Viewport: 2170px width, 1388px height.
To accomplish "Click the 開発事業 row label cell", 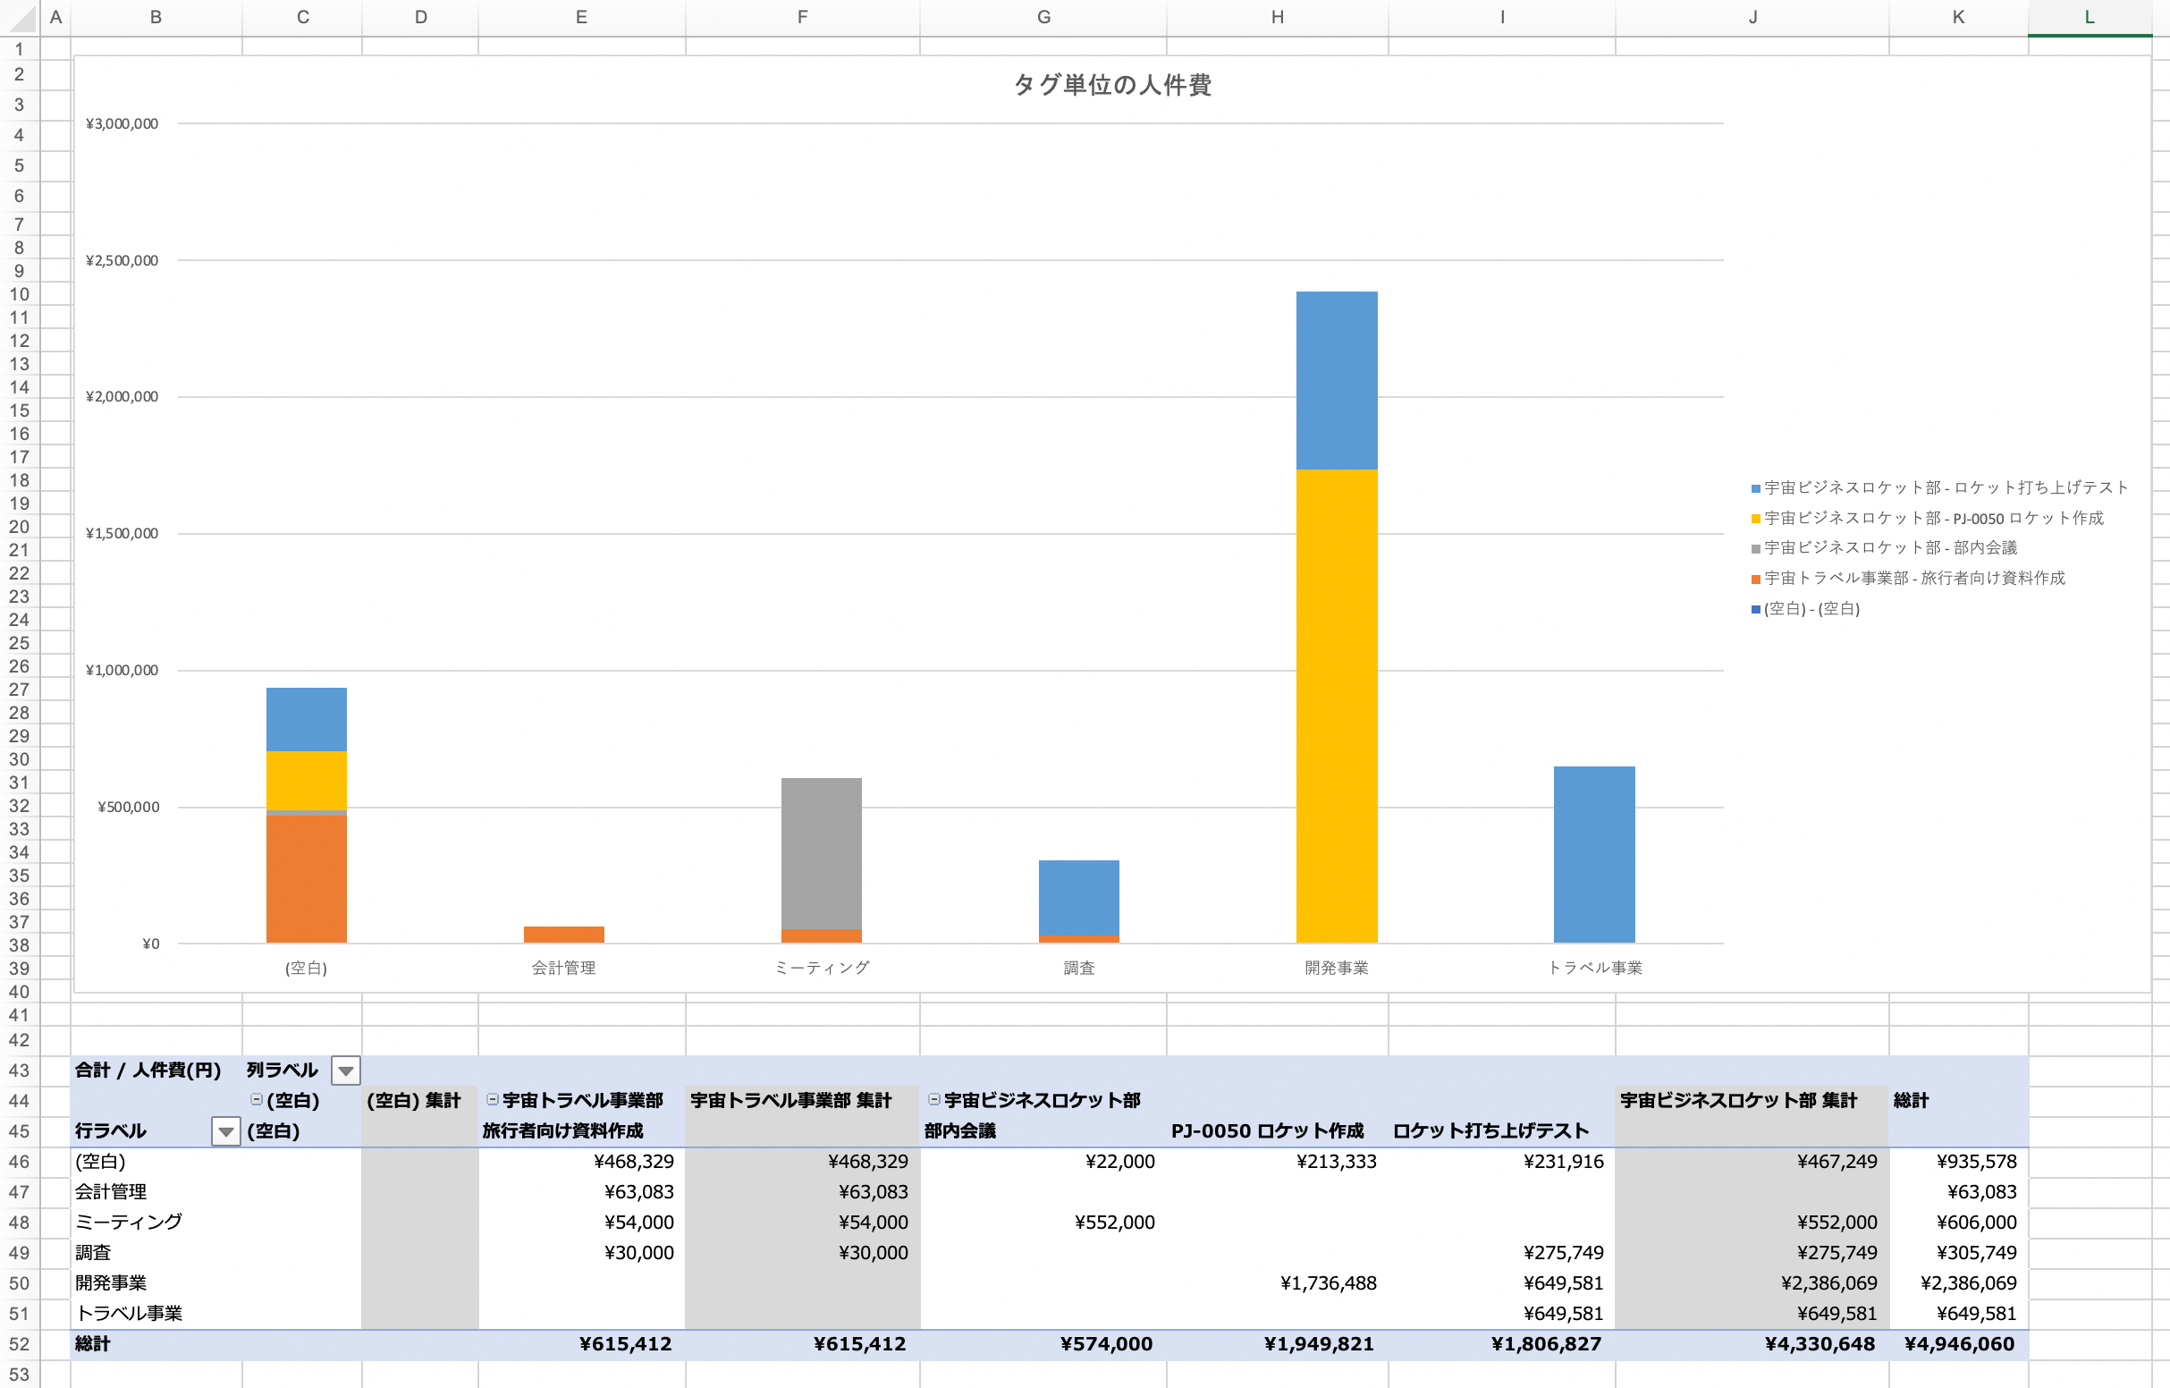I will click(111, 1282).
